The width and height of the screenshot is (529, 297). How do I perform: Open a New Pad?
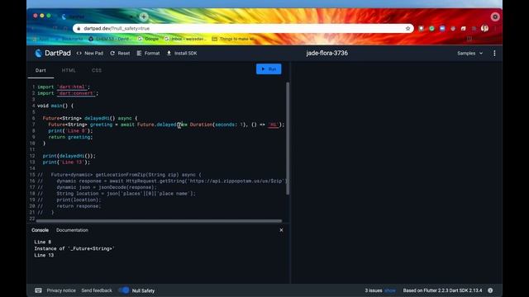pos(90,53)
